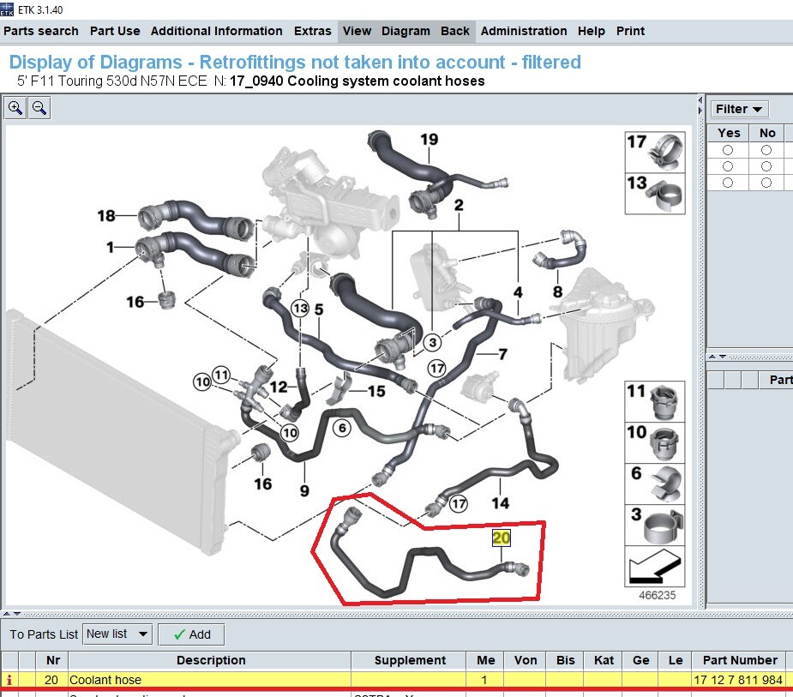Click highlighted callout number 20 in diagram
The height and width of the screenshot is (697, 793).
(502, 538)
